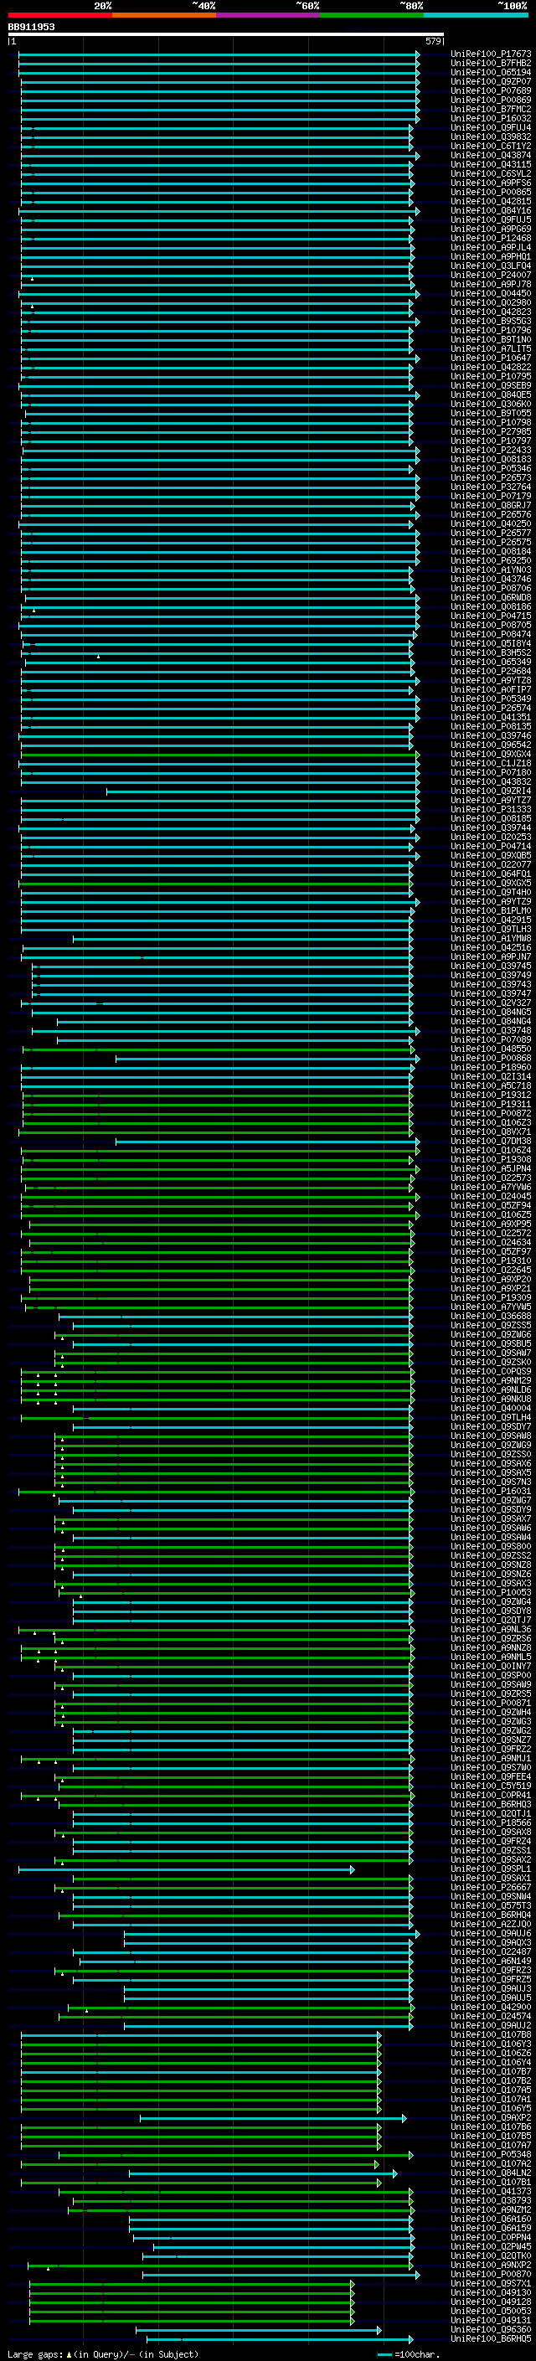Viewport: 536px width, 2361px height.
Task: Click the UniRef100_P24007 hit label
Action: point(490,275)
